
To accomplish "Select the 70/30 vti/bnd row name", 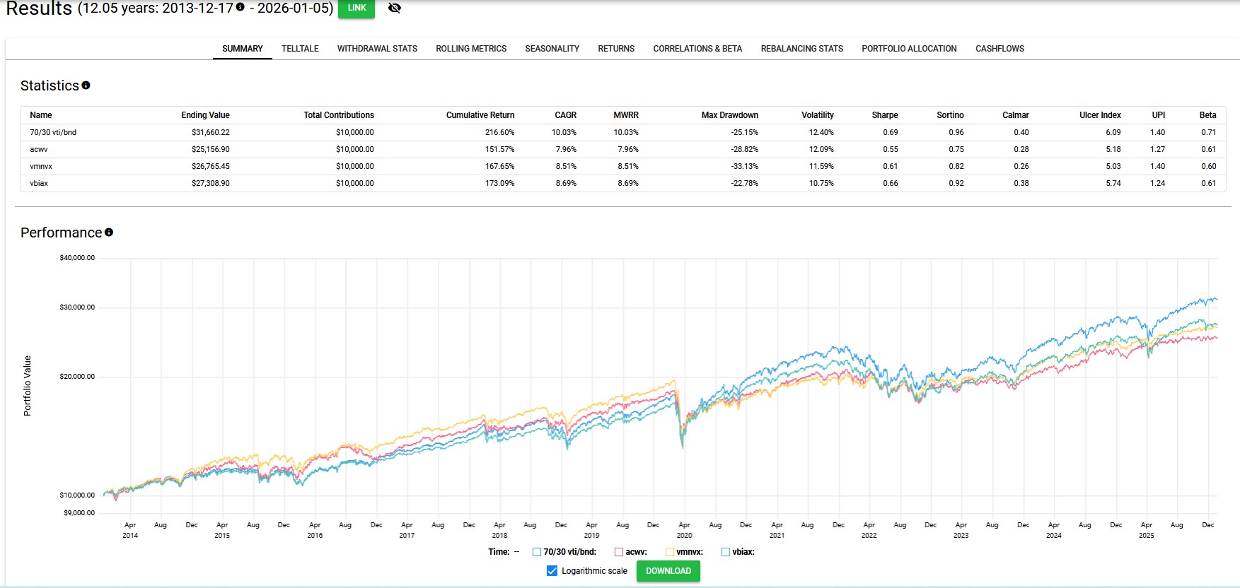I will click(x=53, y=132).
